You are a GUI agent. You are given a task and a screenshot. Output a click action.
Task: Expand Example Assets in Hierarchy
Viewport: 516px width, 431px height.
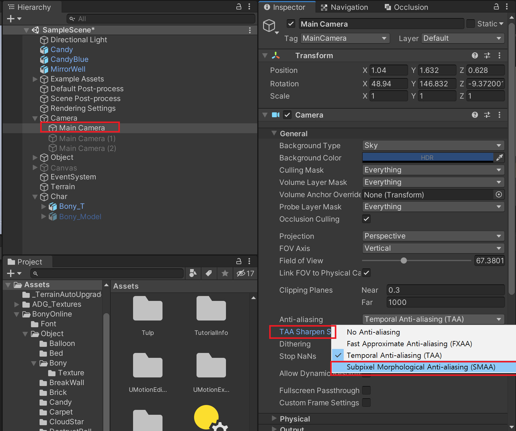[x=35, y=79]
